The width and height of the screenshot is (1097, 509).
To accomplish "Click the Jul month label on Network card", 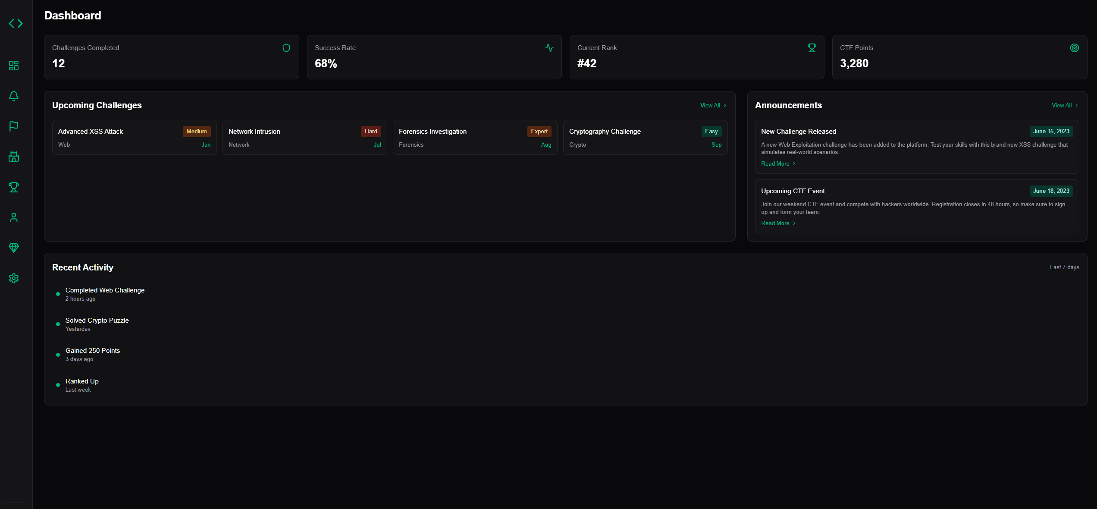I will tap(377, 145).
